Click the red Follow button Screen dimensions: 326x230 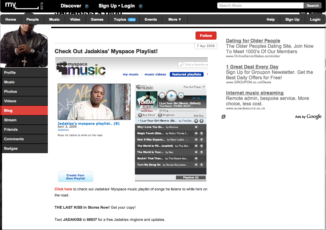206,36
